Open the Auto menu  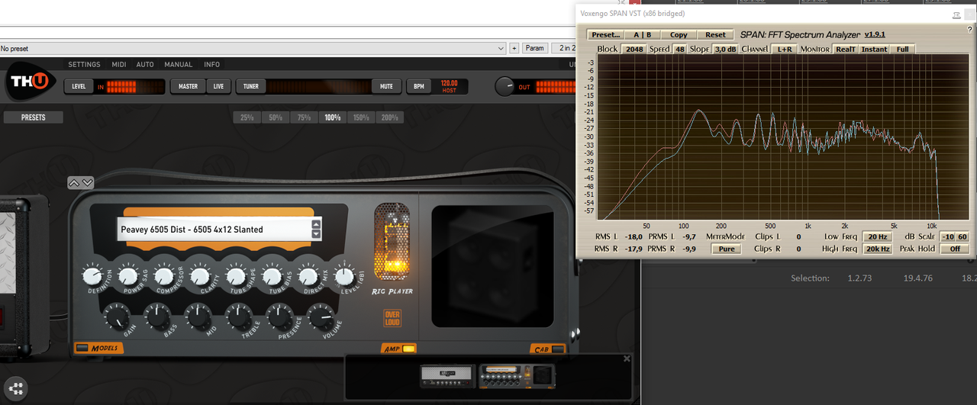[145, 65]
